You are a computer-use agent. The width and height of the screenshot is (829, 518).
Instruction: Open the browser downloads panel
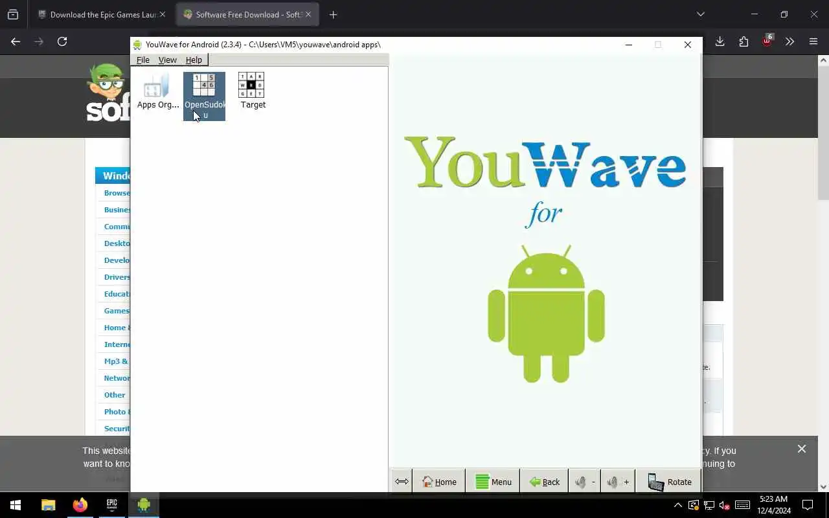point(720,41)
